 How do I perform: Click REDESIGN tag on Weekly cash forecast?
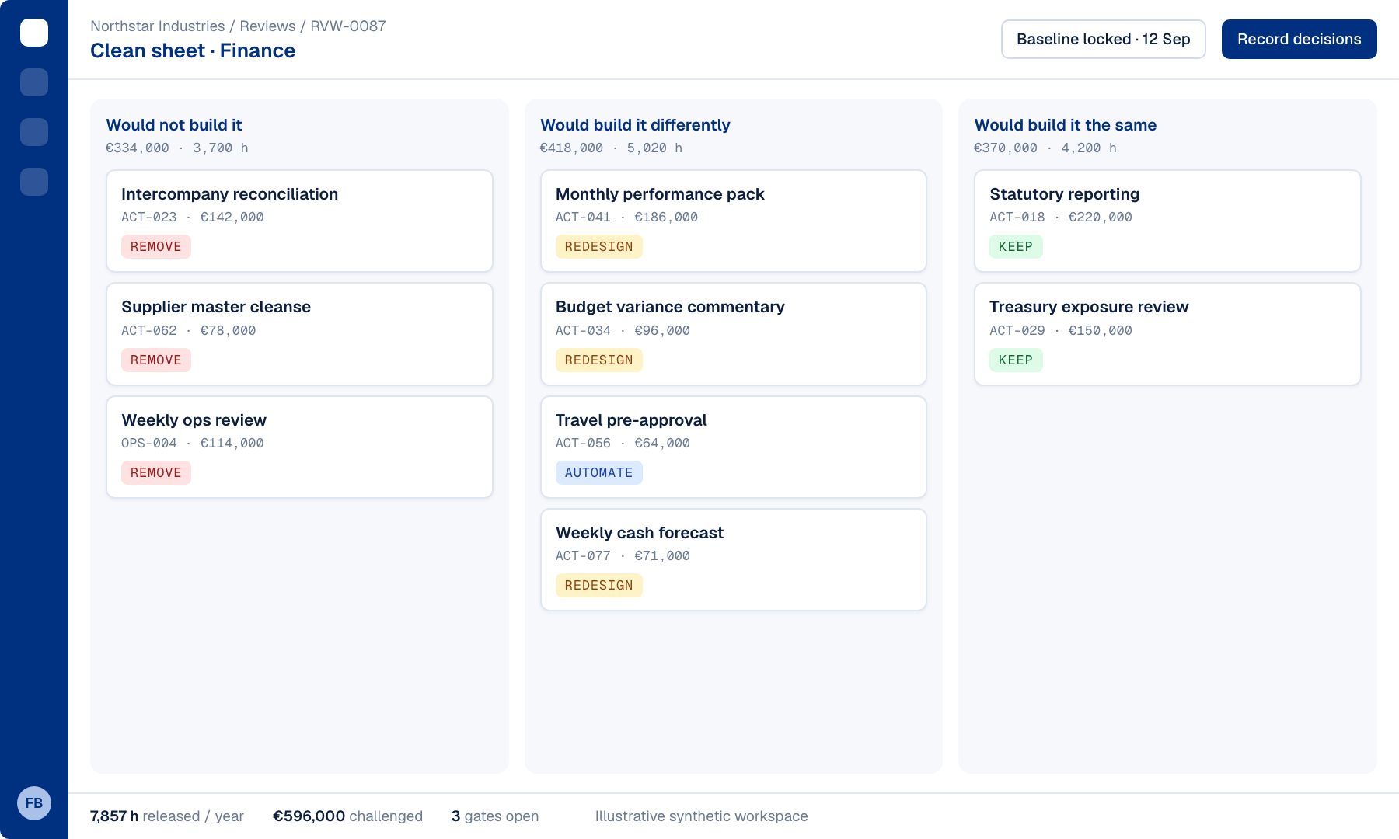[x=599, y=585]
